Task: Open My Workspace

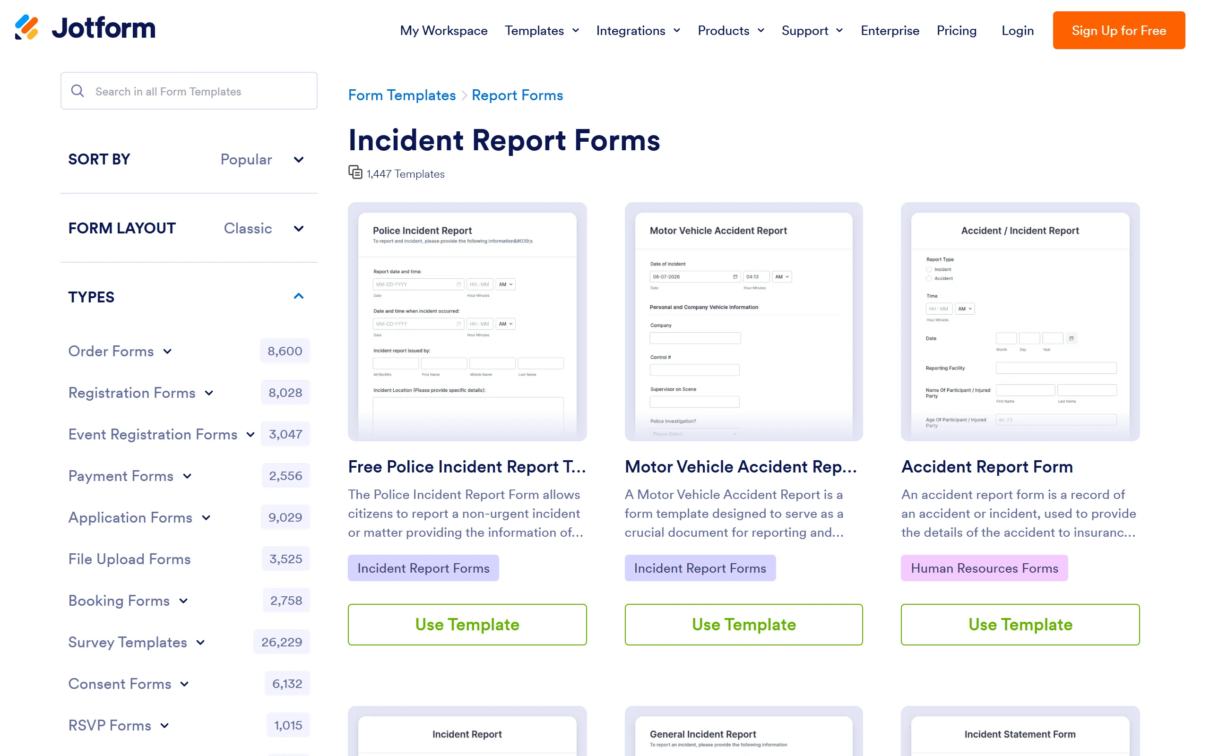Action: pyautogui.click(x=443, y=31)
